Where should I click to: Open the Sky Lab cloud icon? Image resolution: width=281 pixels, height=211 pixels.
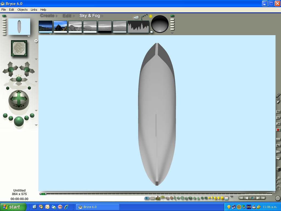coord(136,17)
